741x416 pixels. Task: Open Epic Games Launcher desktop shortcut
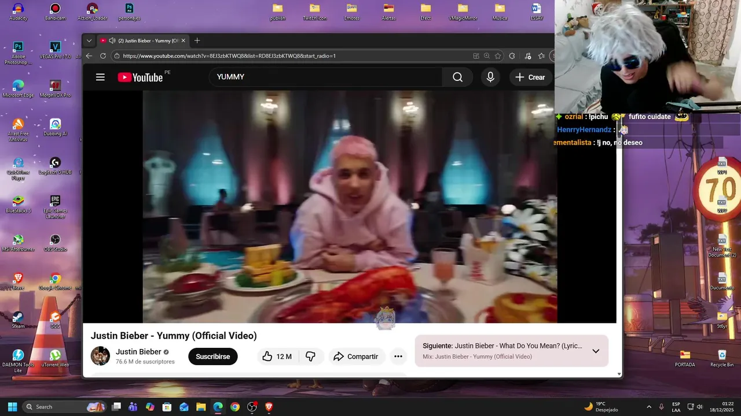click(x=55, y=207)
